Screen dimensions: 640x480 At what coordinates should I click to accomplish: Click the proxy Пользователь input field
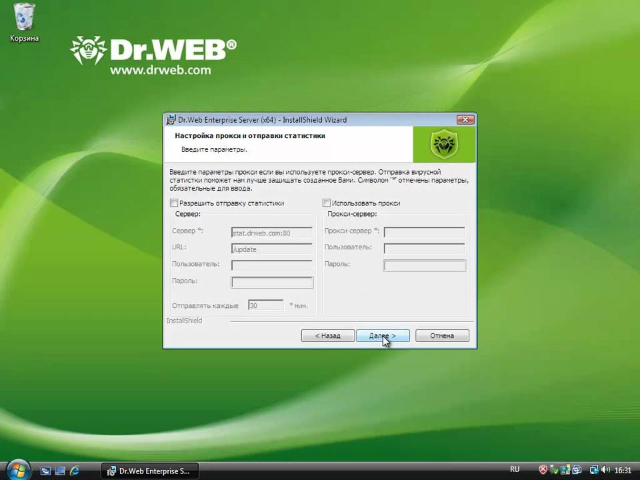[424, 249]
